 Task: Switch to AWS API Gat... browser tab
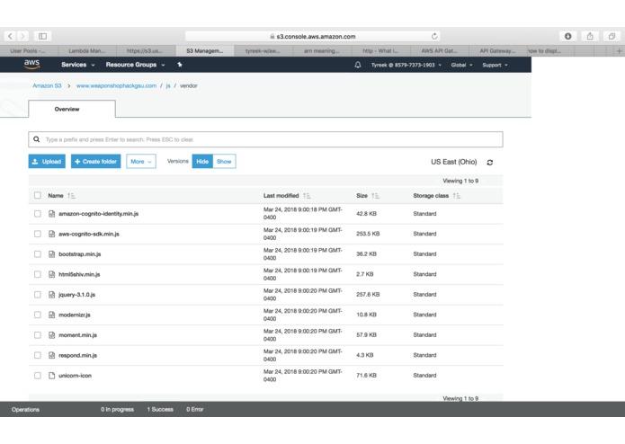(439, 51)
